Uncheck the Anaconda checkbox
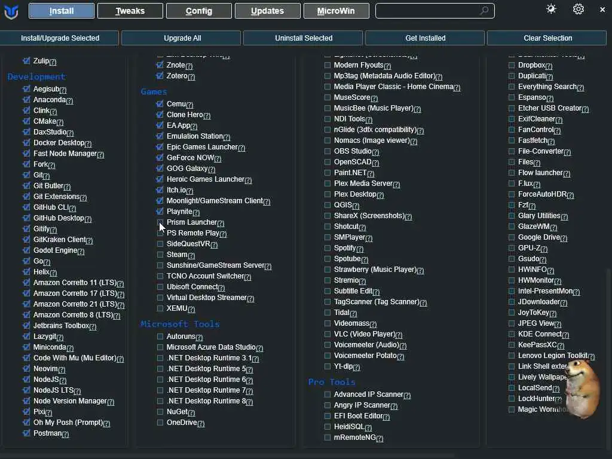 click(26, 100)
